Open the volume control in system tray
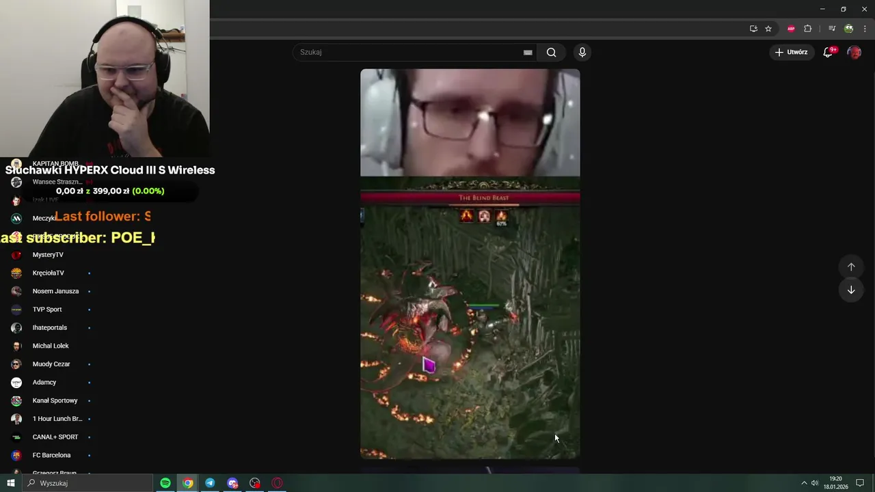The height and width of the screenshot is (492, 875). click(x=815, y=483)
